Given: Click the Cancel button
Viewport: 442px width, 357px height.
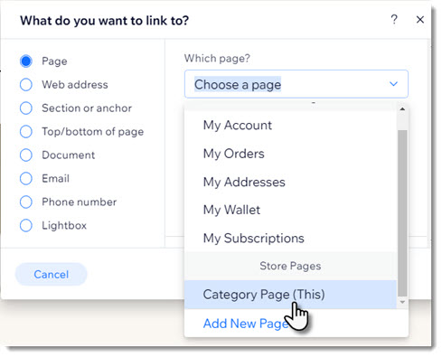Looking at the screenshot, I should click(52, 274).
